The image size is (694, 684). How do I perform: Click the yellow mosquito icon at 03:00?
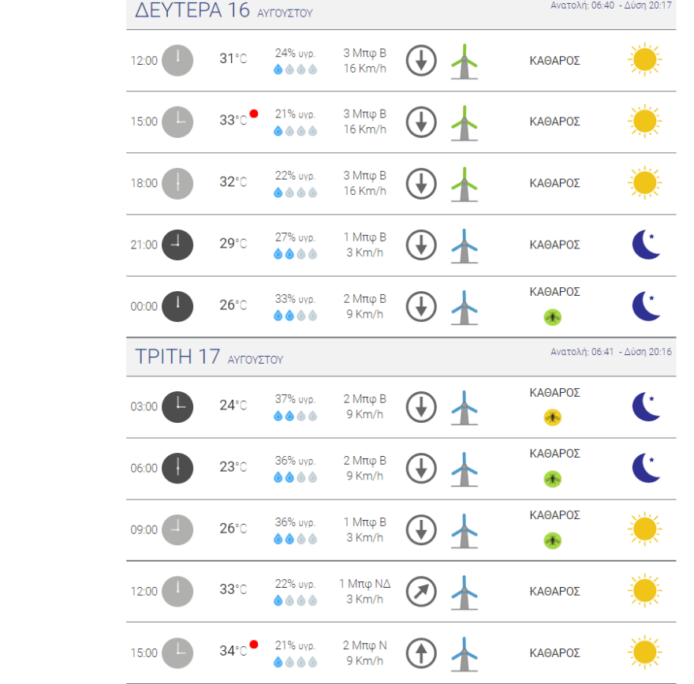pos(554,417)
